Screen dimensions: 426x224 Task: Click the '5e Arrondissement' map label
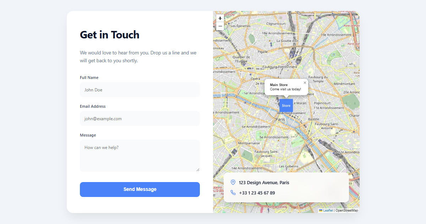tap(274, 137)
